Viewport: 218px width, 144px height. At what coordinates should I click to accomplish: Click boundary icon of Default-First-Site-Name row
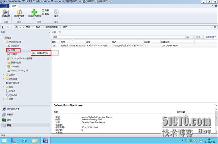click(54, 46)
